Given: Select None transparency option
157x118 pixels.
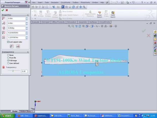Looking at the screenshot, I should (x=8, y=55).
